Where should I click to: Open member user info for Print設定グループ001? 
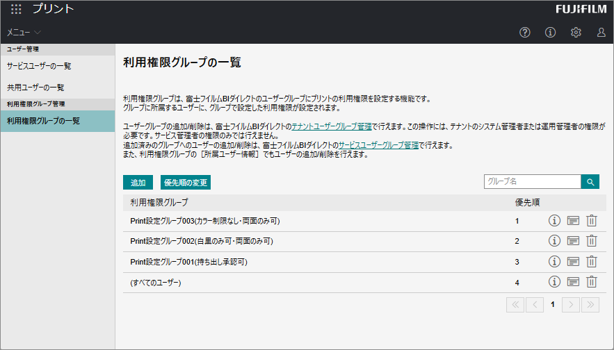click(573, 262)
